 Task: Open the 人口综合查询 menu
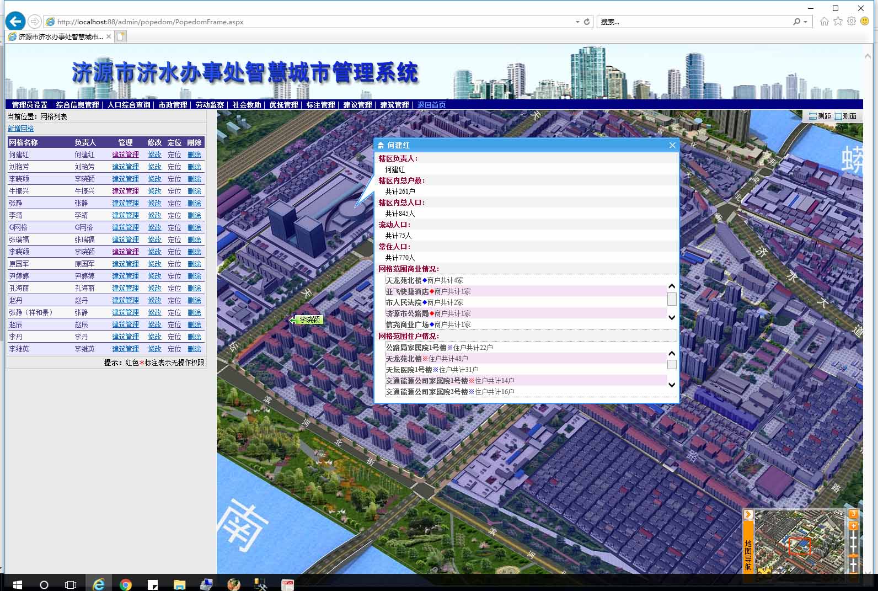[x=129, y=105]
